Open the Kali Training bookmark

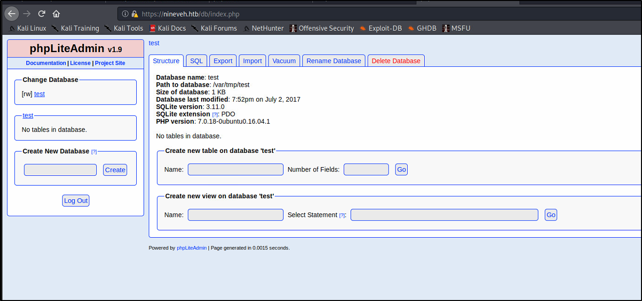pyautogui.click(x=76, y=28)
